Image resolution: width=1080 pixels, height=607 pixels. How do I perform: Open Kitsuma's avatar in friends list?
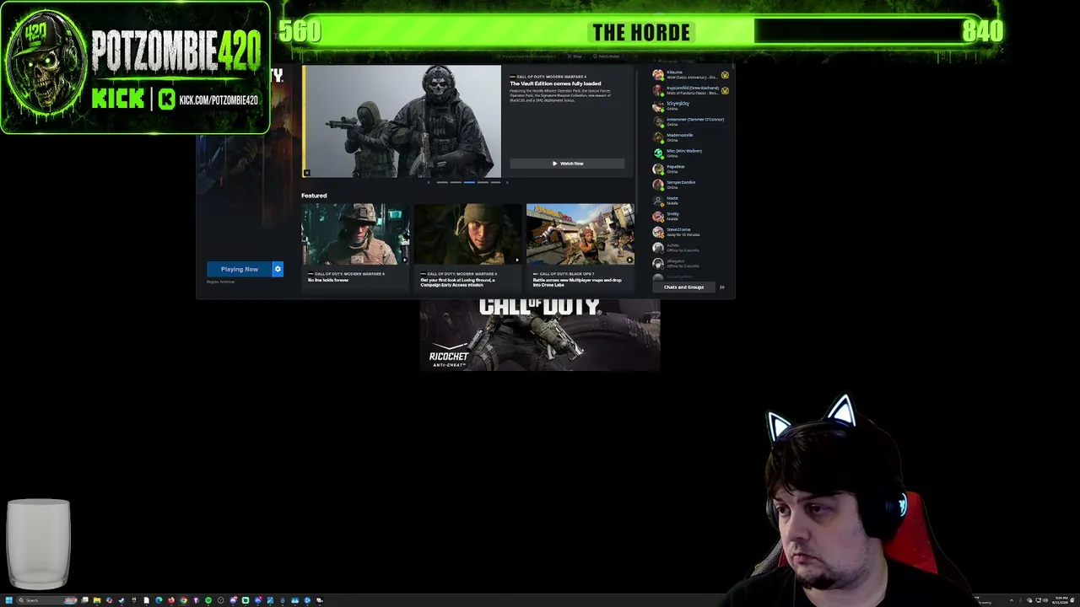pyautogui.click(x=658, y=75)
